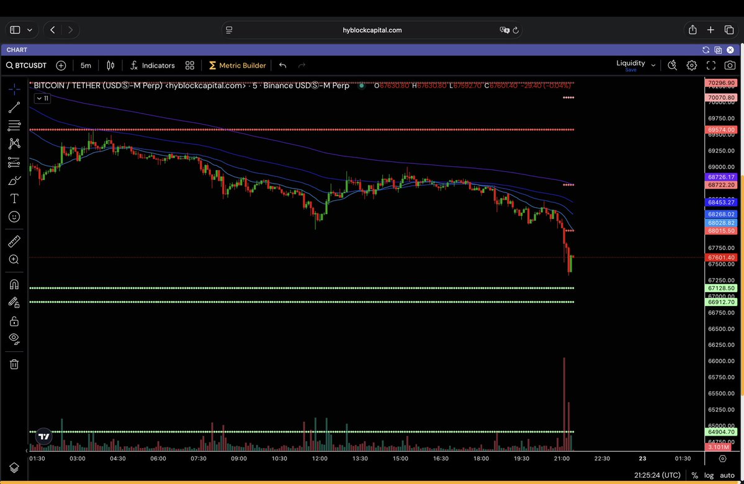
Task: Click the current price label 67601.40
Action: point(721,258)
